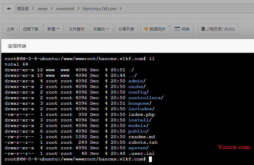Click the 远程下载 button

coord(31,29)
